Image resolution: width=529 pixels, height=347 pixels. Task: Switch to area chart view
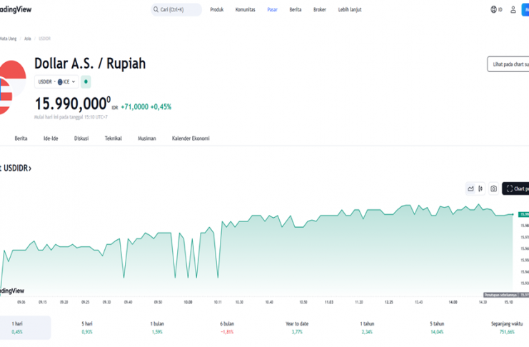470,189
